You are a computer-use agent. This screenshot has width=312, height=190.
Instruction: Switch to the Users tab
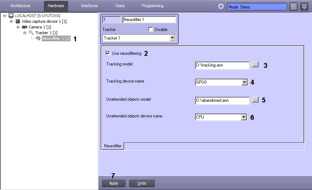pyautogui.click(x=120, y=6)
